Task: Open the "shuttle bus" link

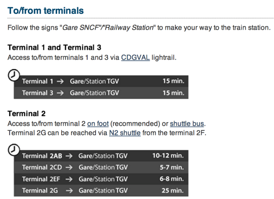Action: click(x=187, y=124)
